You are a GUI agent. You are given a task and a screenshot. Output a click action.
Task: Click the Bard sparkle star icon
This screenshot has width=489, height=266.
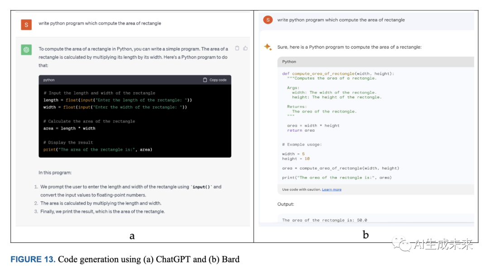click(268, 47)
